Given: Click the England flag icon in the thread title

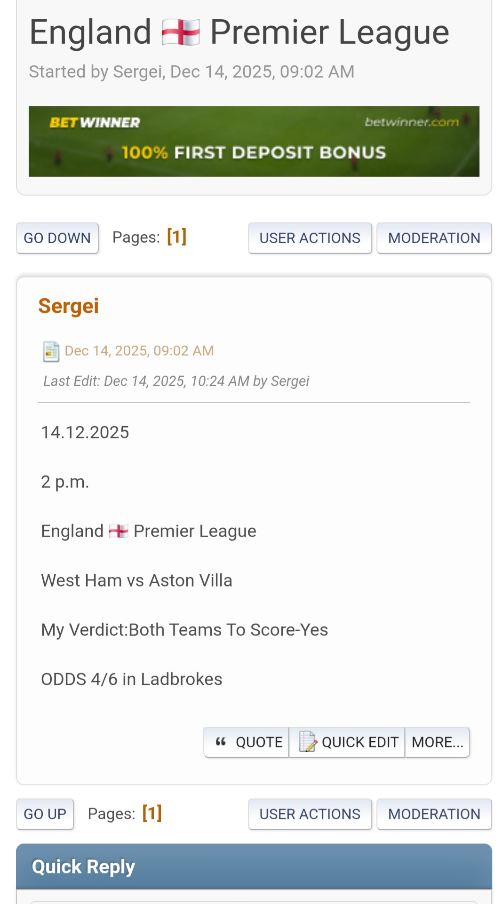Looking at the screenshot, I should [181, 32].
